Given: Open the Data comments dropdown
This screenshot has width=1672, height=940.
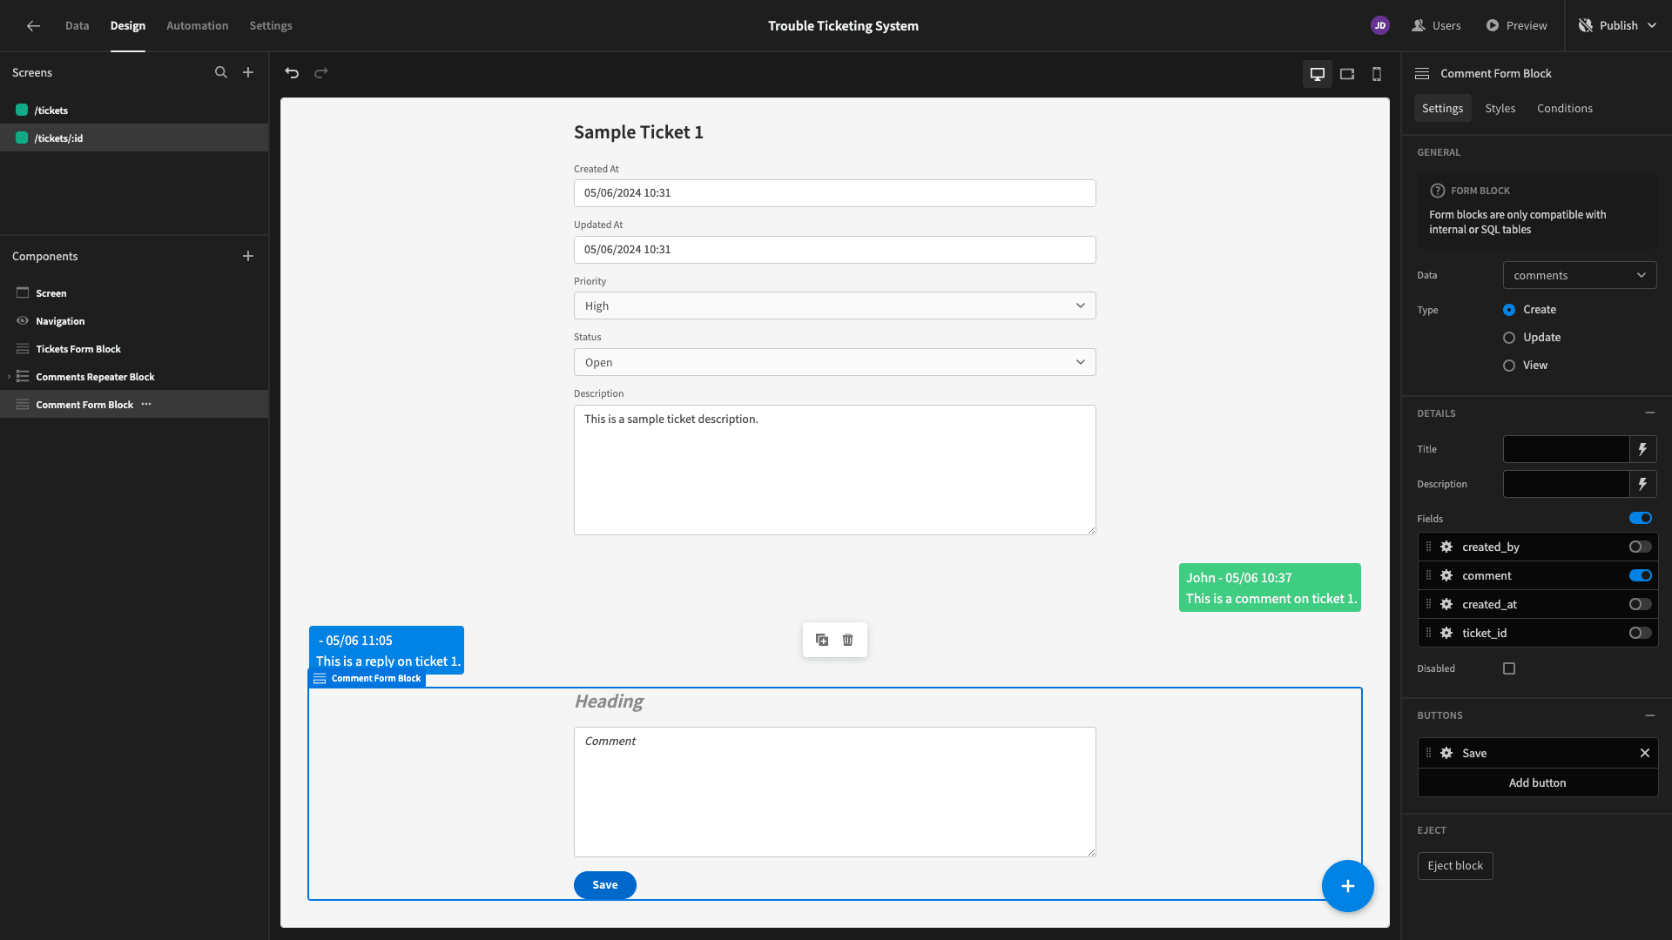Looking at the screenshot, I should coord(1580,276).
